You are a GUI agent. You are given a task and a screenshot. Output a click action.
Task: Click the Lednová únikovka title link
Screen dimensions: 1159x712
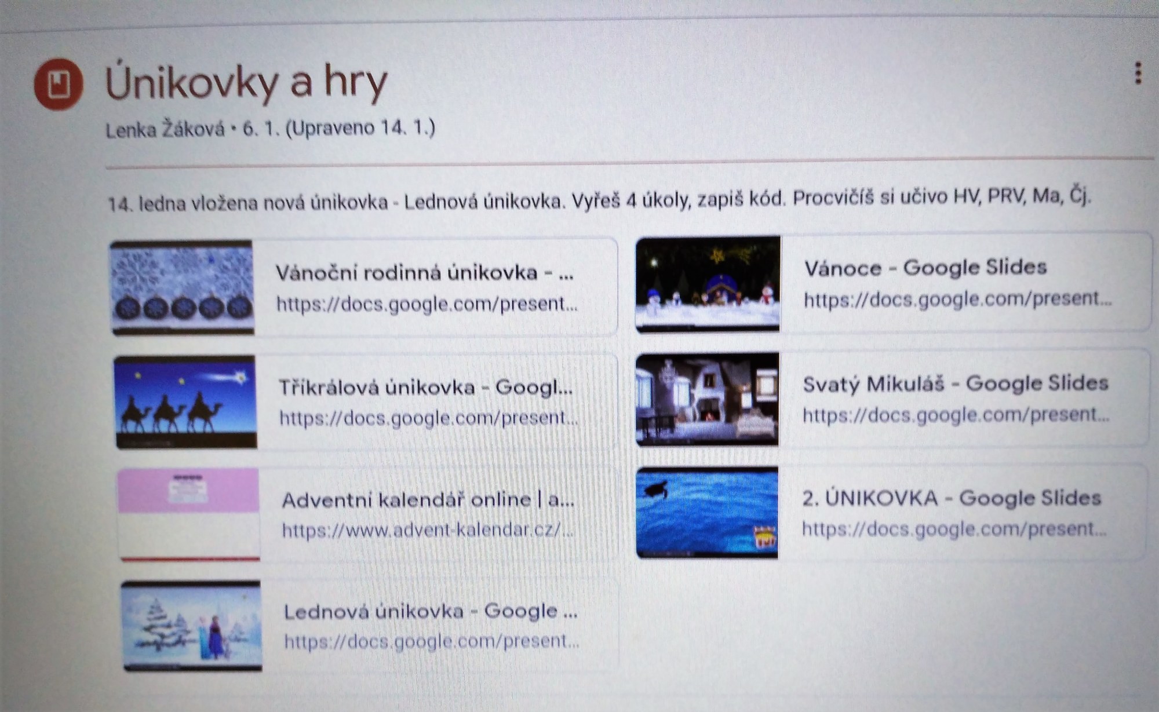point(430,611)
